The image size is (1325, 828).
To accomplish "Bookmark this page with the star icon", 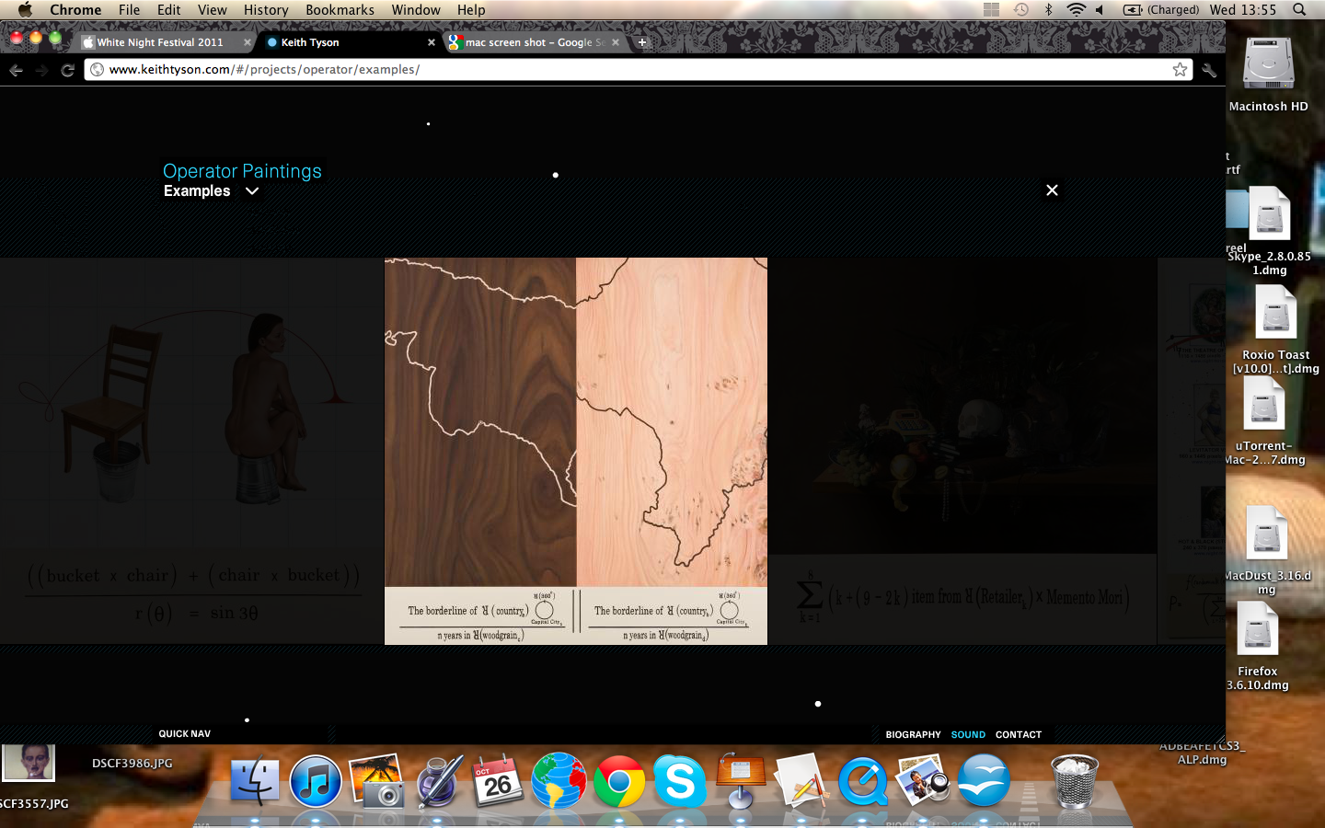I will 1180,70.
